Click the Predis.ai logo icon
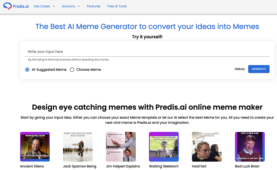This screenshot has height=170, width=277. tap(7, 6)
